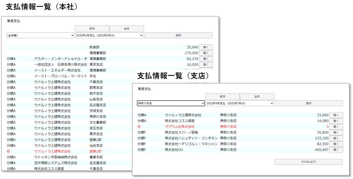This screenshot has height=179, width=353.
Task: Select 一般社団法人 石原坂涛川株式会社 row text
Action: pos(61,65)
